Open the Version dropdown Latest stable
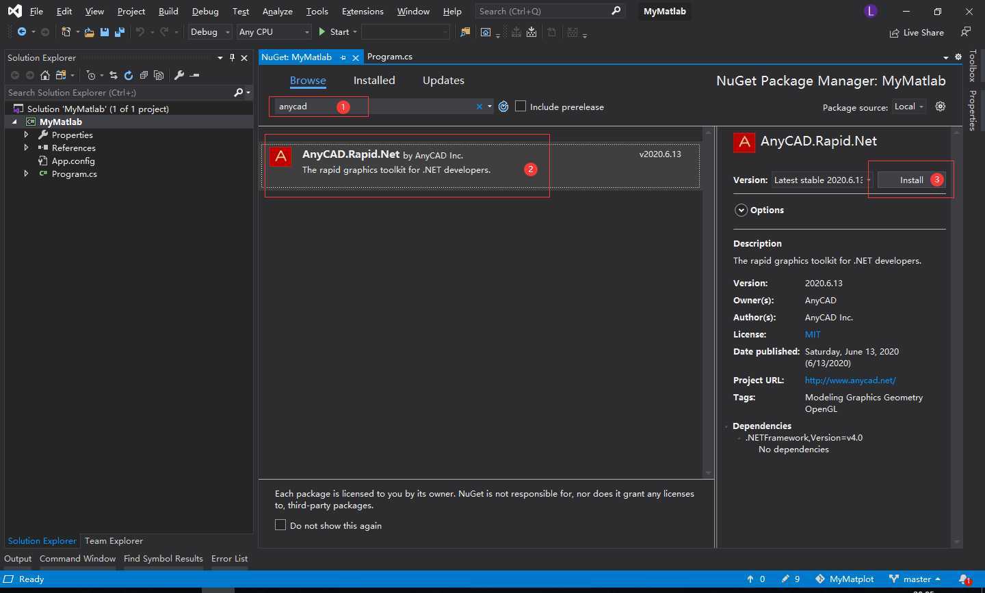Viewport: 985px width, 593px height. point(822,180)
